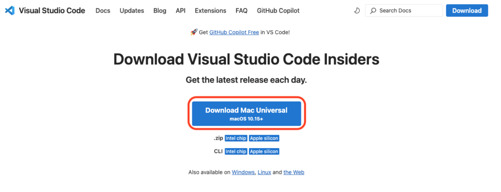Open the Updates page

[x=132, y=11]
